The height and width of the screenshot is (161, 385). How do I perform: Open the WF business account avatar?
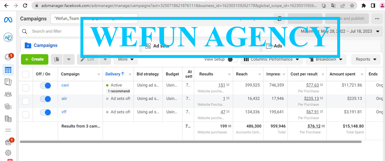tap(8, 37)
